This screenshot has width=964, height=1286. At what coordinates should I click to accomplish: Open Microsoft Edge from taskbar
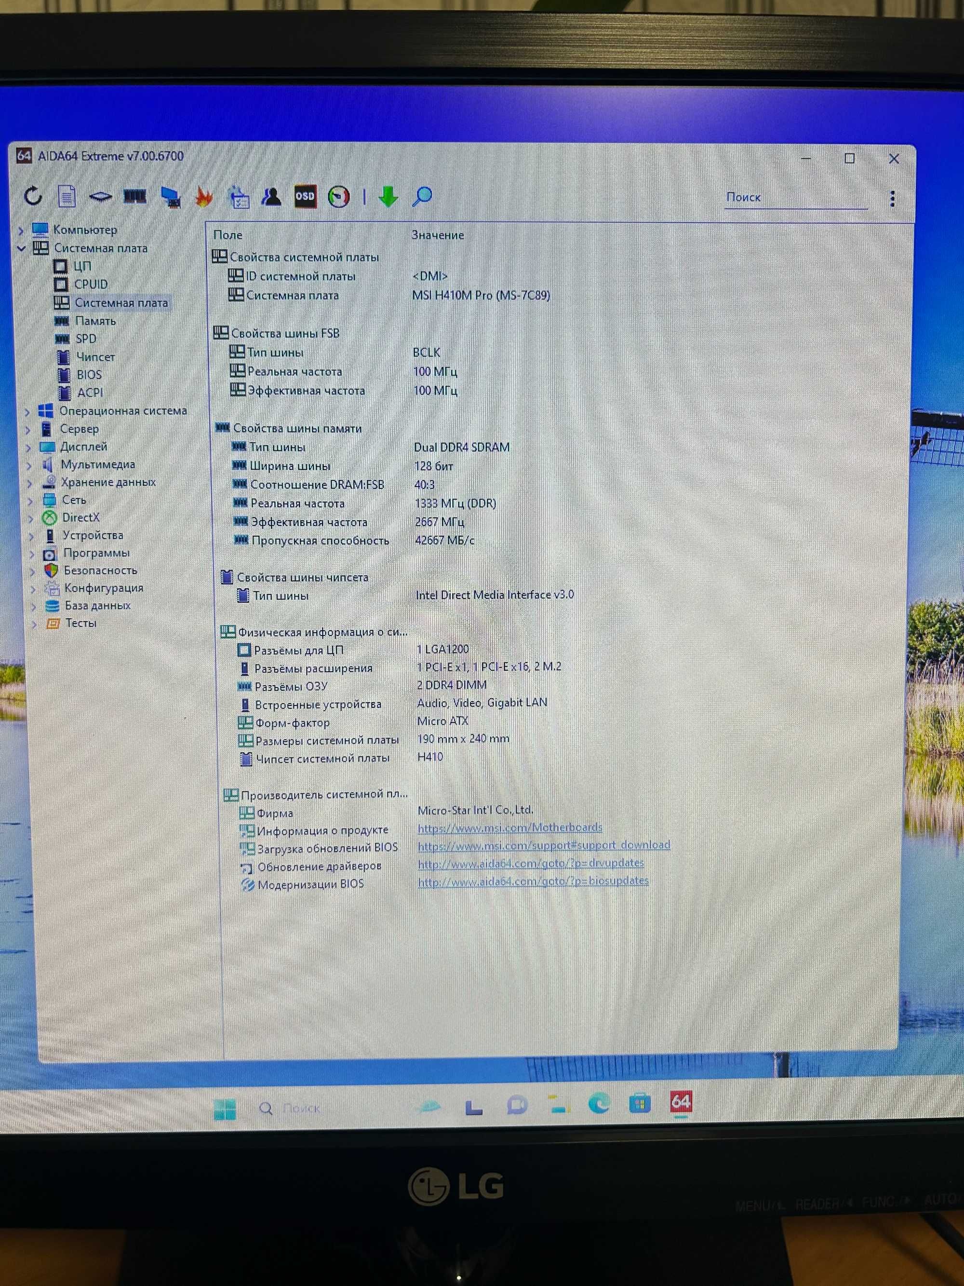(599, 1103)
